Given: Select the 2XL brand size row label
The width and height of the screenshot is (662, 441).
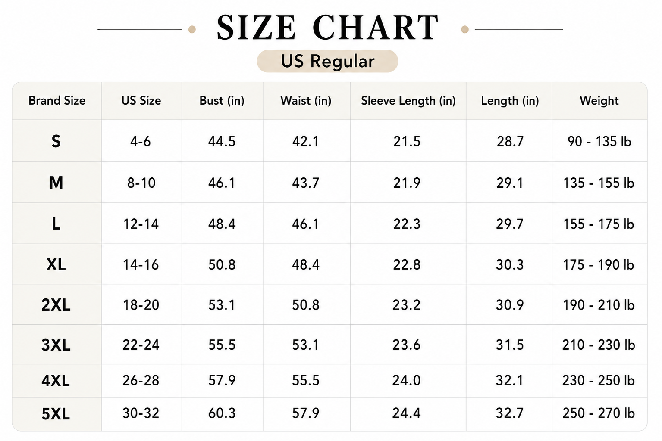Looking at the screenshot, I should click(56, 305).
